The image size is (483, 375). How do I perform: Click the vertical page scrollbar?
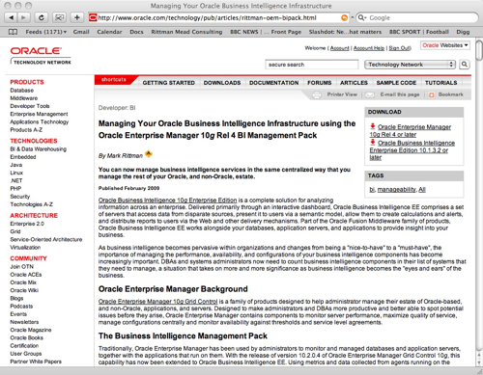[479, 202]
